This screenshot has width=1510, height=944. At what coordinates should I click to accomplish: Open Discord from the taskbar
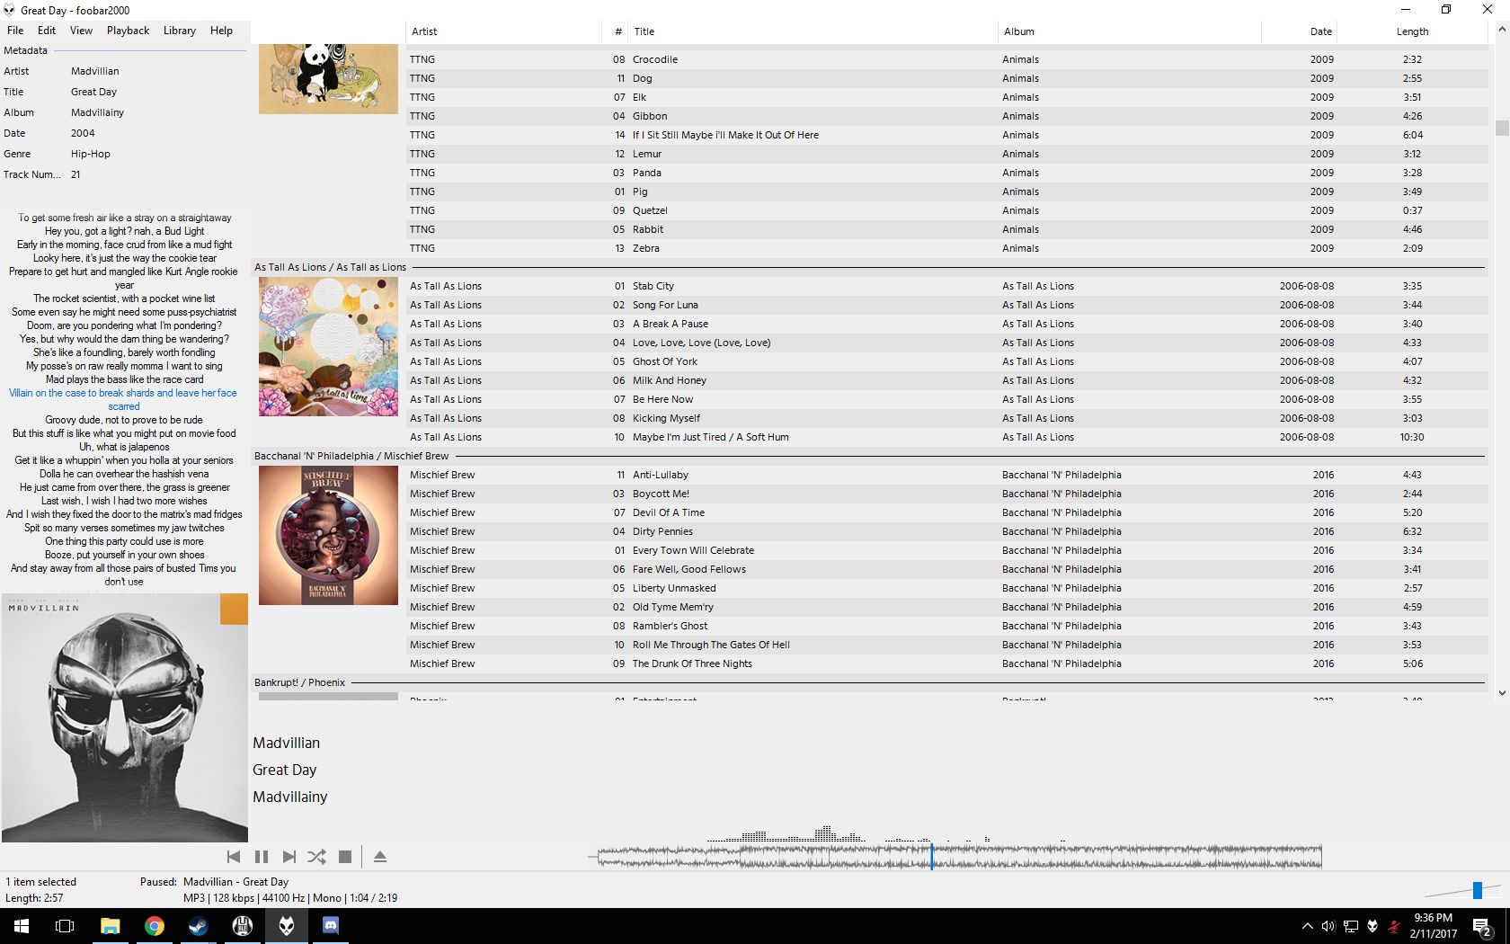coord(331,925)
